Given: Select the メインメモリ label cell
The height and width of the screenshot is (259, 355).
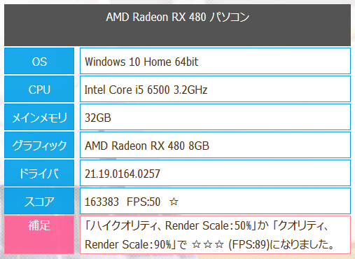Looking at the screenshot, I should coord(39,117).
